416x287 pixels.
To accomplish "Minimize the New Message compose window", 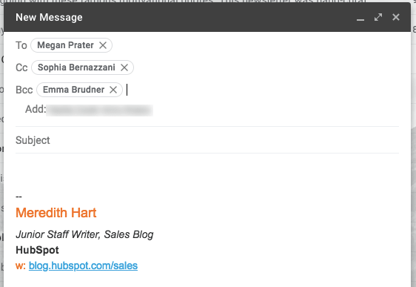I will coord(360,18).
